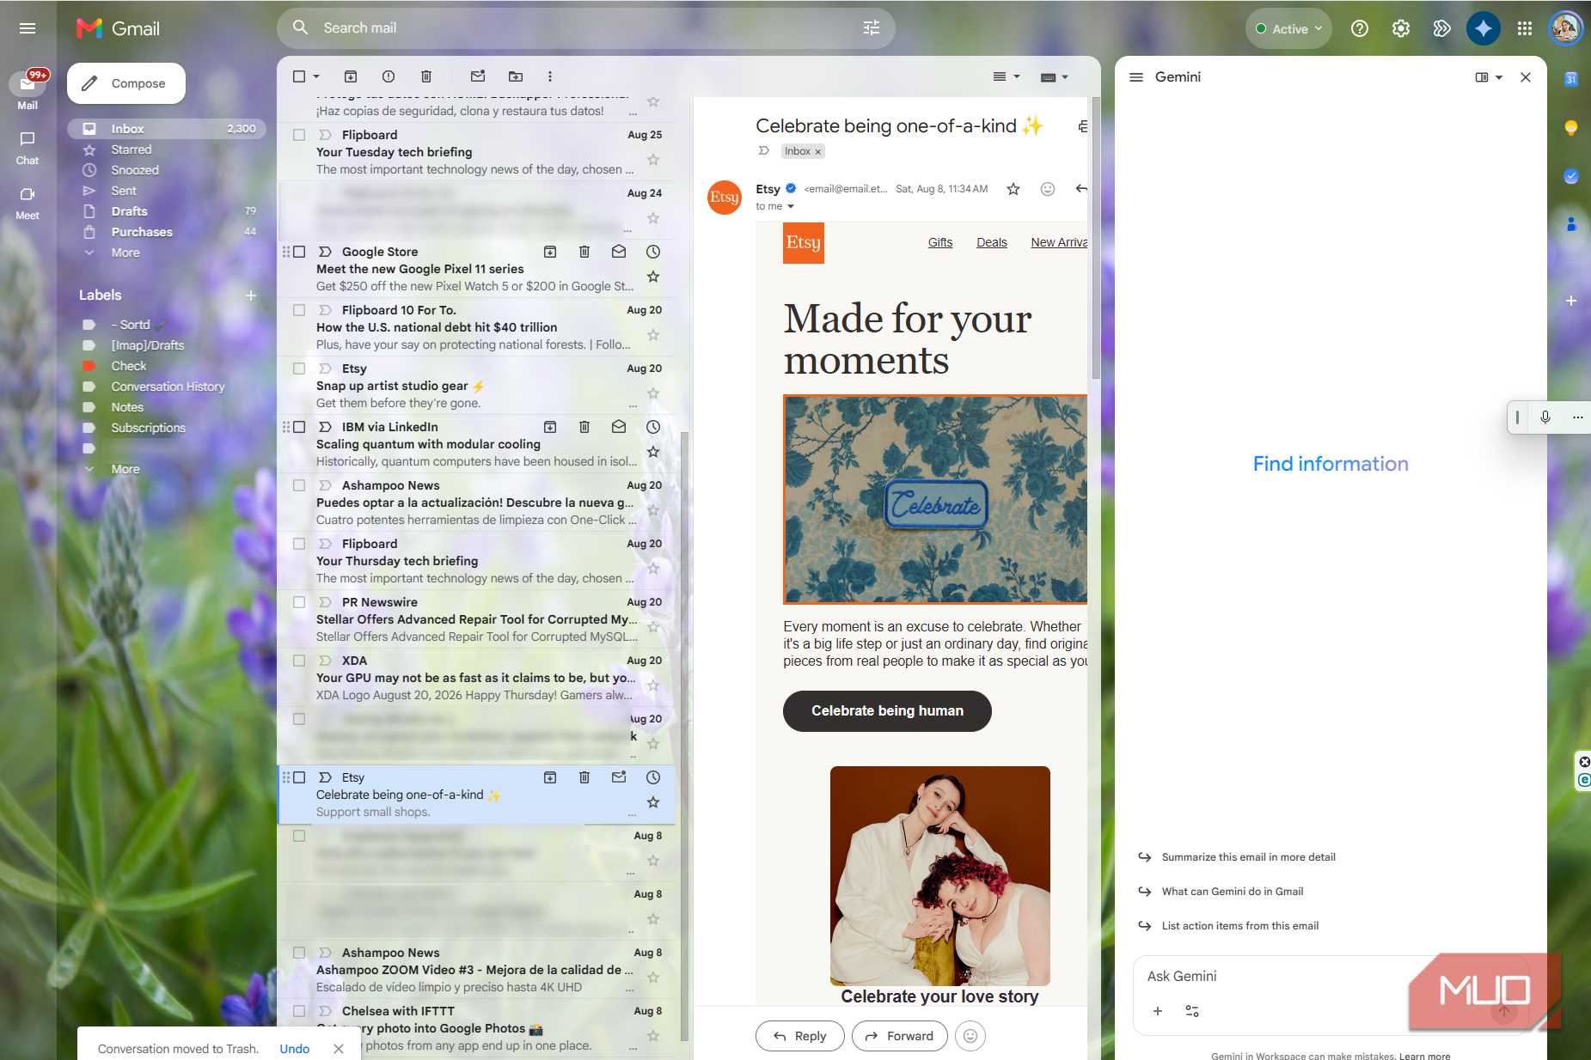Open the Active status dropdown
This screenshot has height=1060, width=1591.
point(1288,28)
